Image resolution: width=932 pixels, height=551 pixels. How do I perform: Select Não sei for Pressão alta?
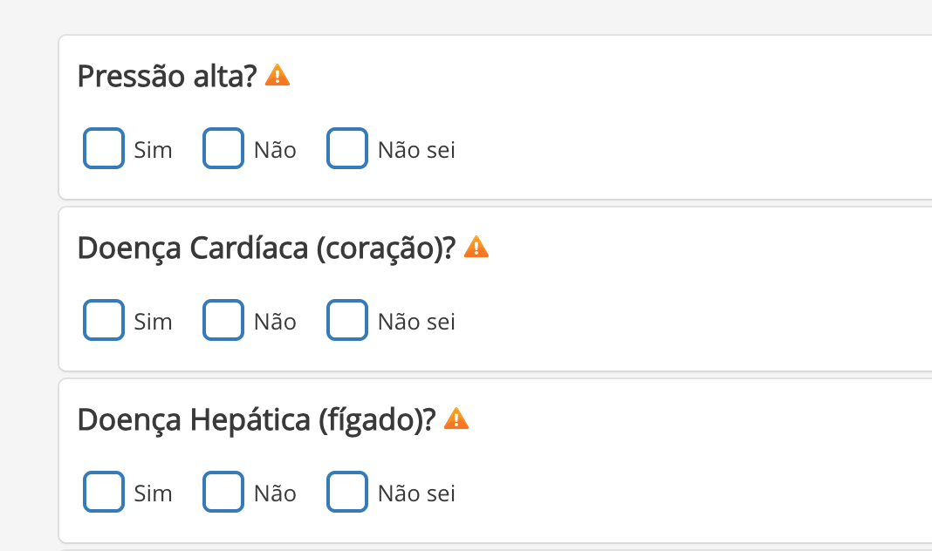[x=347, y=148]
